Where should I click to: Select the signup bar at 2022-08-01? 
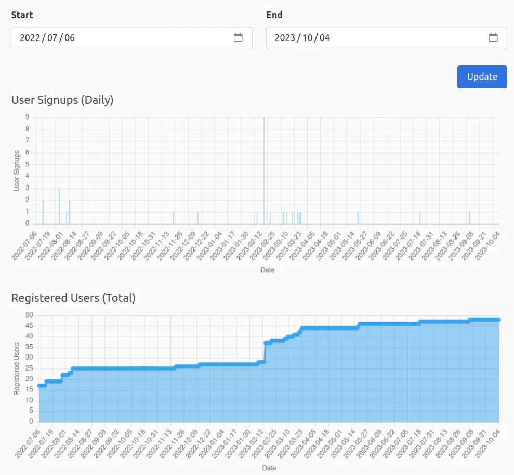pyautogui.click(x=59, y=205)
